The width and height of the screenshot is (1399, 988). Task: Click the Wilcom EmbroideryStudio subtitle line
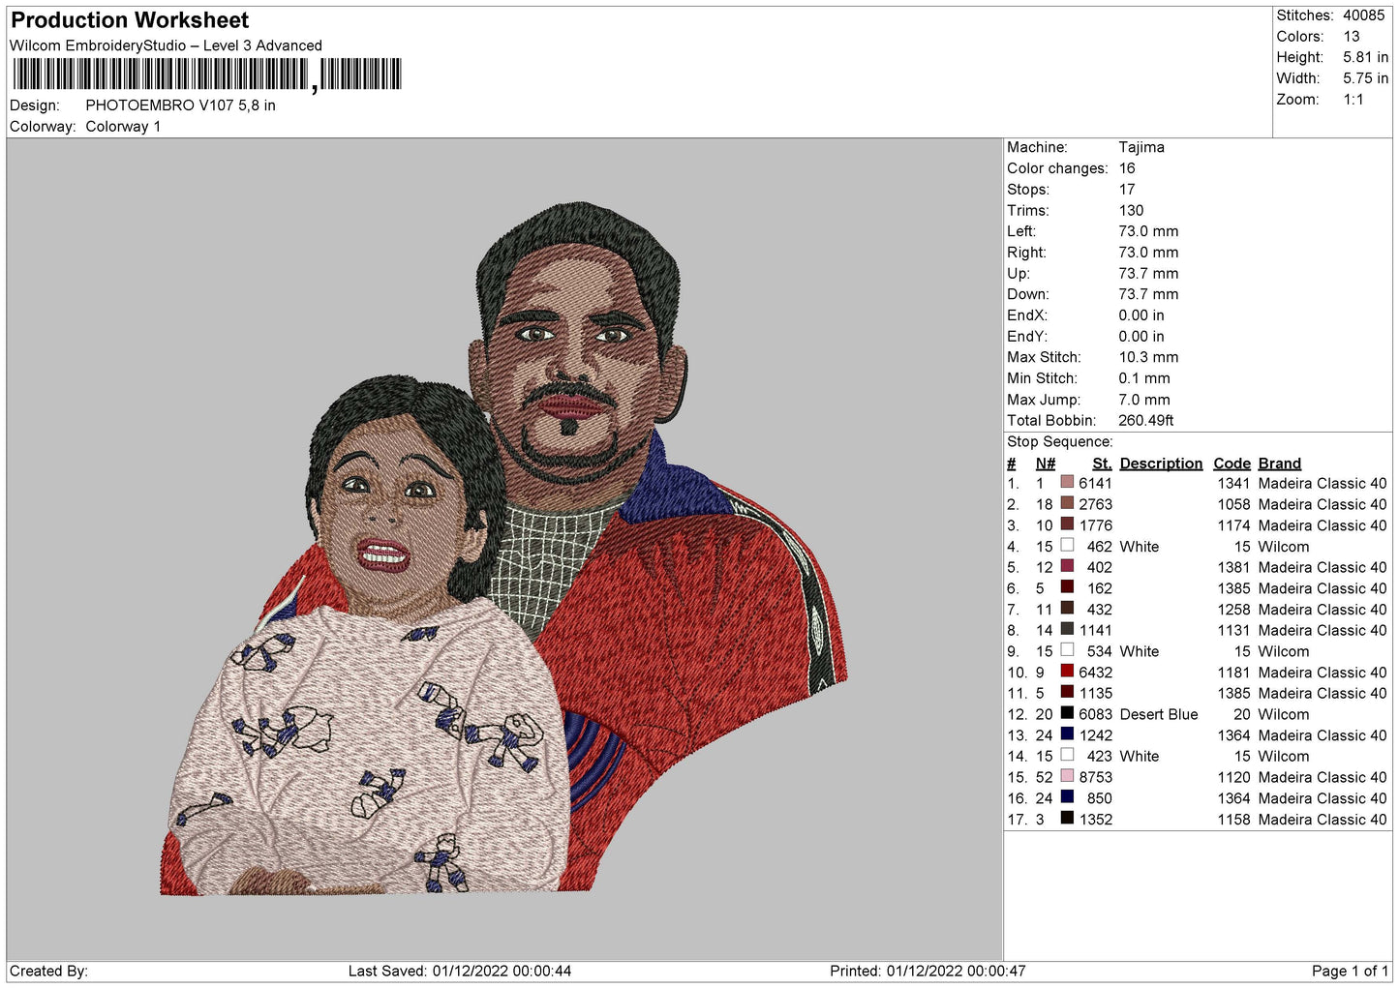pos(166,45)
